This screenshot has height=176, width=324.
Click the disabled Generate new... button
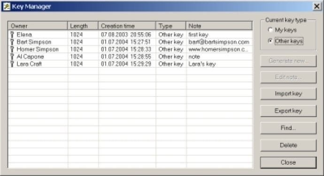tap(288, 61)
